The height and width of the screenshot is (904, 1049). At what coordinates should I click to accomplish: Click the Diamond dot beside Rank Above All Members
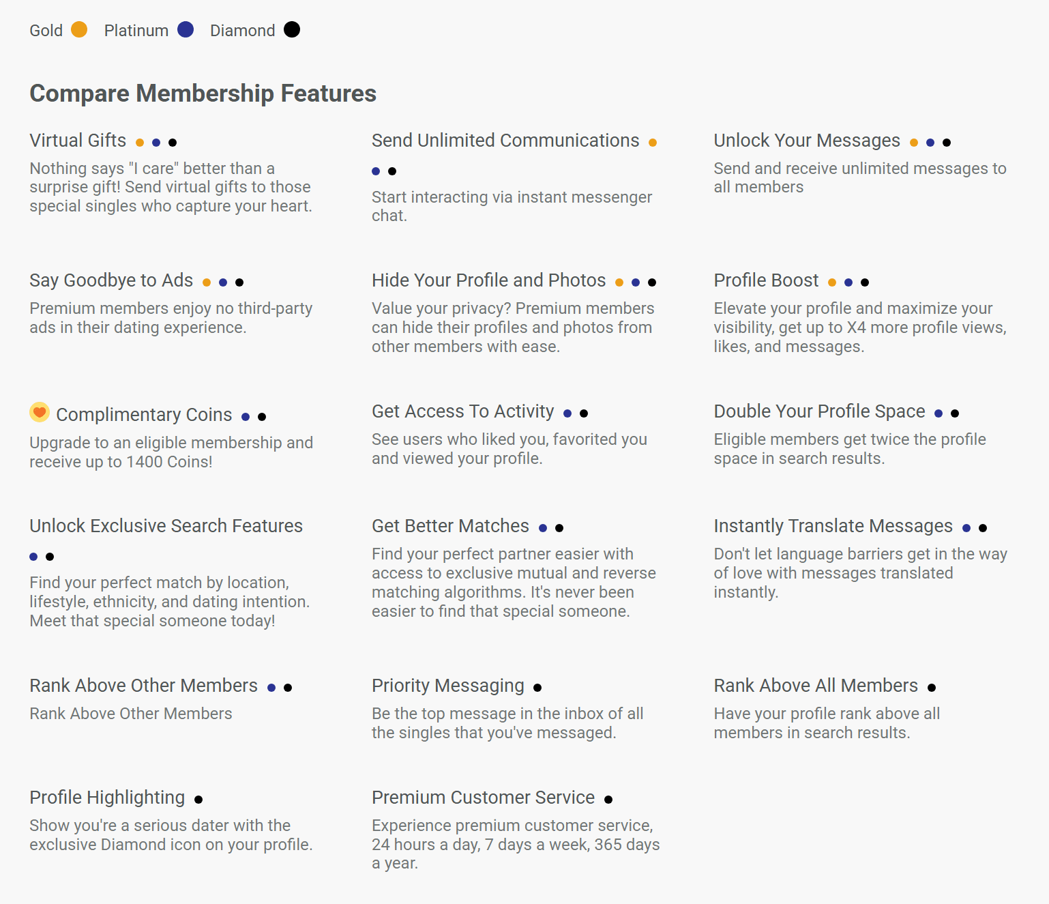(932, 688)
